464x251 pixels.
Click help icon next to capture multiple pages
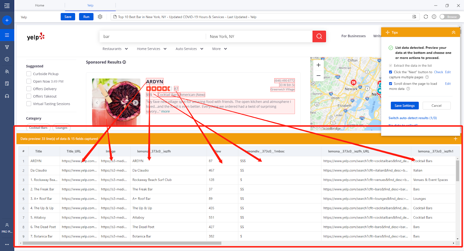tap(427, 77)
